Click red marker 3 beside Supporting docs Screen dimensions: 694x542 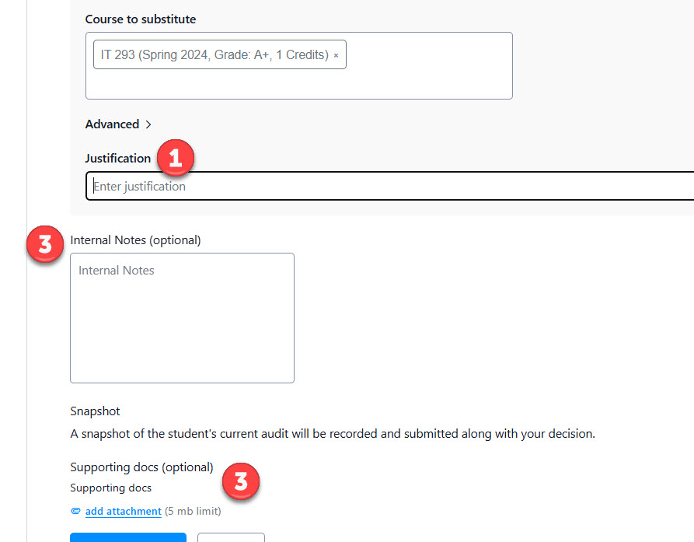coord(241,481)
